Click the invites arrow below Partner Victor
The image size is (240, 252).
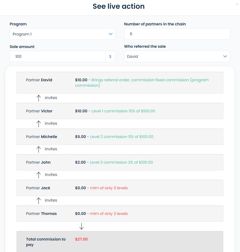39,124
